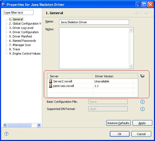The width and height of the screenshot is (155, 141).
Task: Click the perin-oes.novell server icon
Action: tap(51, 86)
